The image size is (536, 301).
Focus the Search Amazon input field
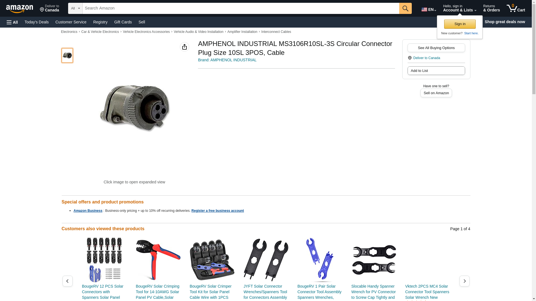tap(241, 8)
